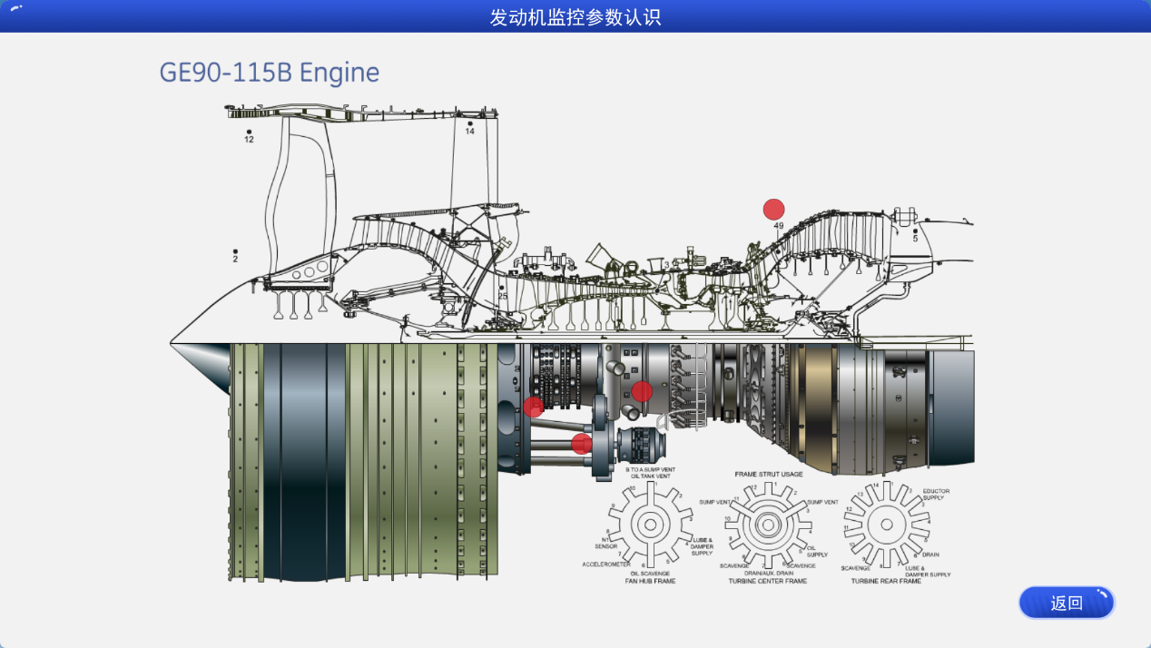Image resolution: width=1151 pixels, height=648 pixels.
Task: Click the loading icon in the title bar corner
Action: (x=15, y=8)
